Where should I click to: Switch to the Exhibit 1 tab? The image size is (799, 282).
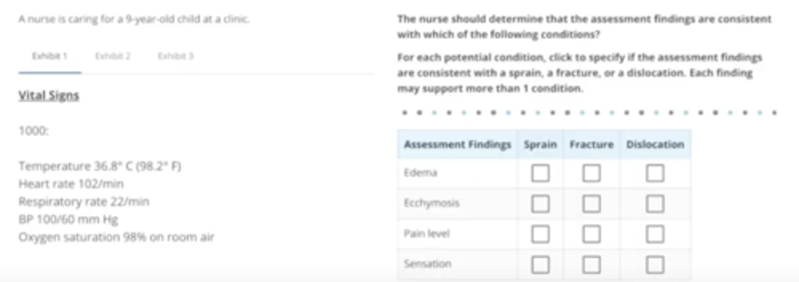coord(49,56)
